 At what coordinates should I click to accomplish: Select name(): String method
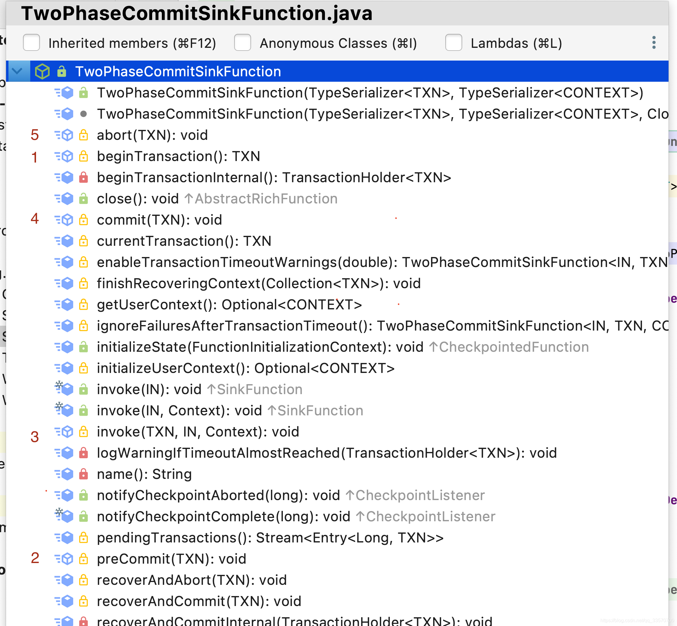(x=144, y=474)
